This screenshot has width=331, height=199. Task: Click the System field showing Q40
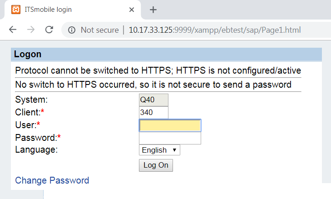(153, 100)
